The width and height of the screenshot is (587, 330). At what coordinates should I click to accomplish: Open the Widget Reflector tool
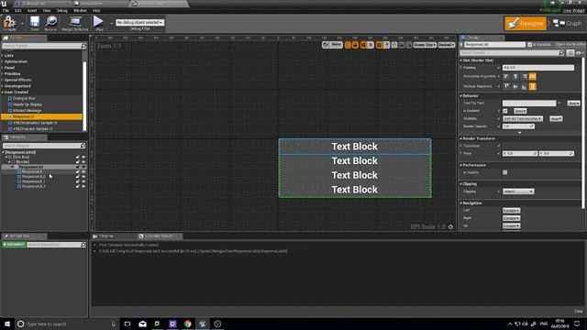[x=75, y=23]
